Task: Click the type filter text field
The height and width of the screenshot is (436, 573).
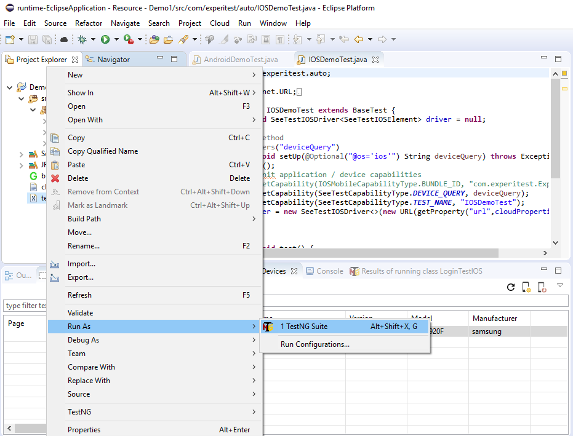Action: (23, 305)
